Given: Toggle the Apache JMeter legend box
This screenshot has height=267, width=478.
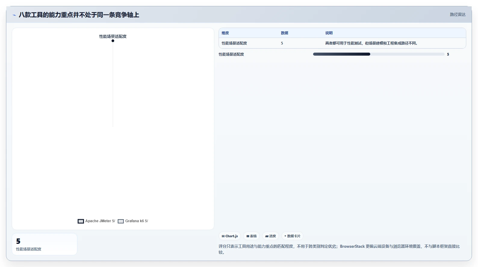Looking at the screenshot, I should click(x=81, y=221).
